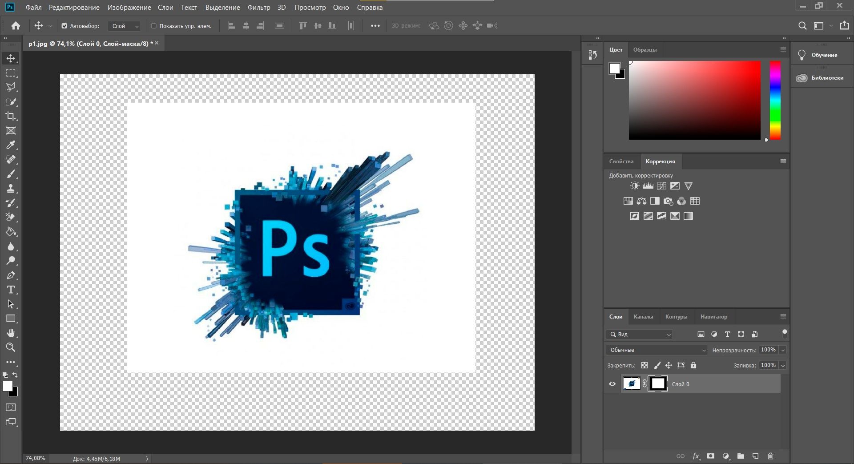
Task: Select the Pen tool
Action: coord(11,275)
